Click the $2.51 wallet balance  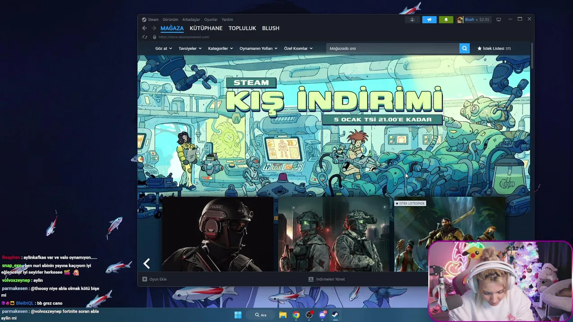click(484, 20)
